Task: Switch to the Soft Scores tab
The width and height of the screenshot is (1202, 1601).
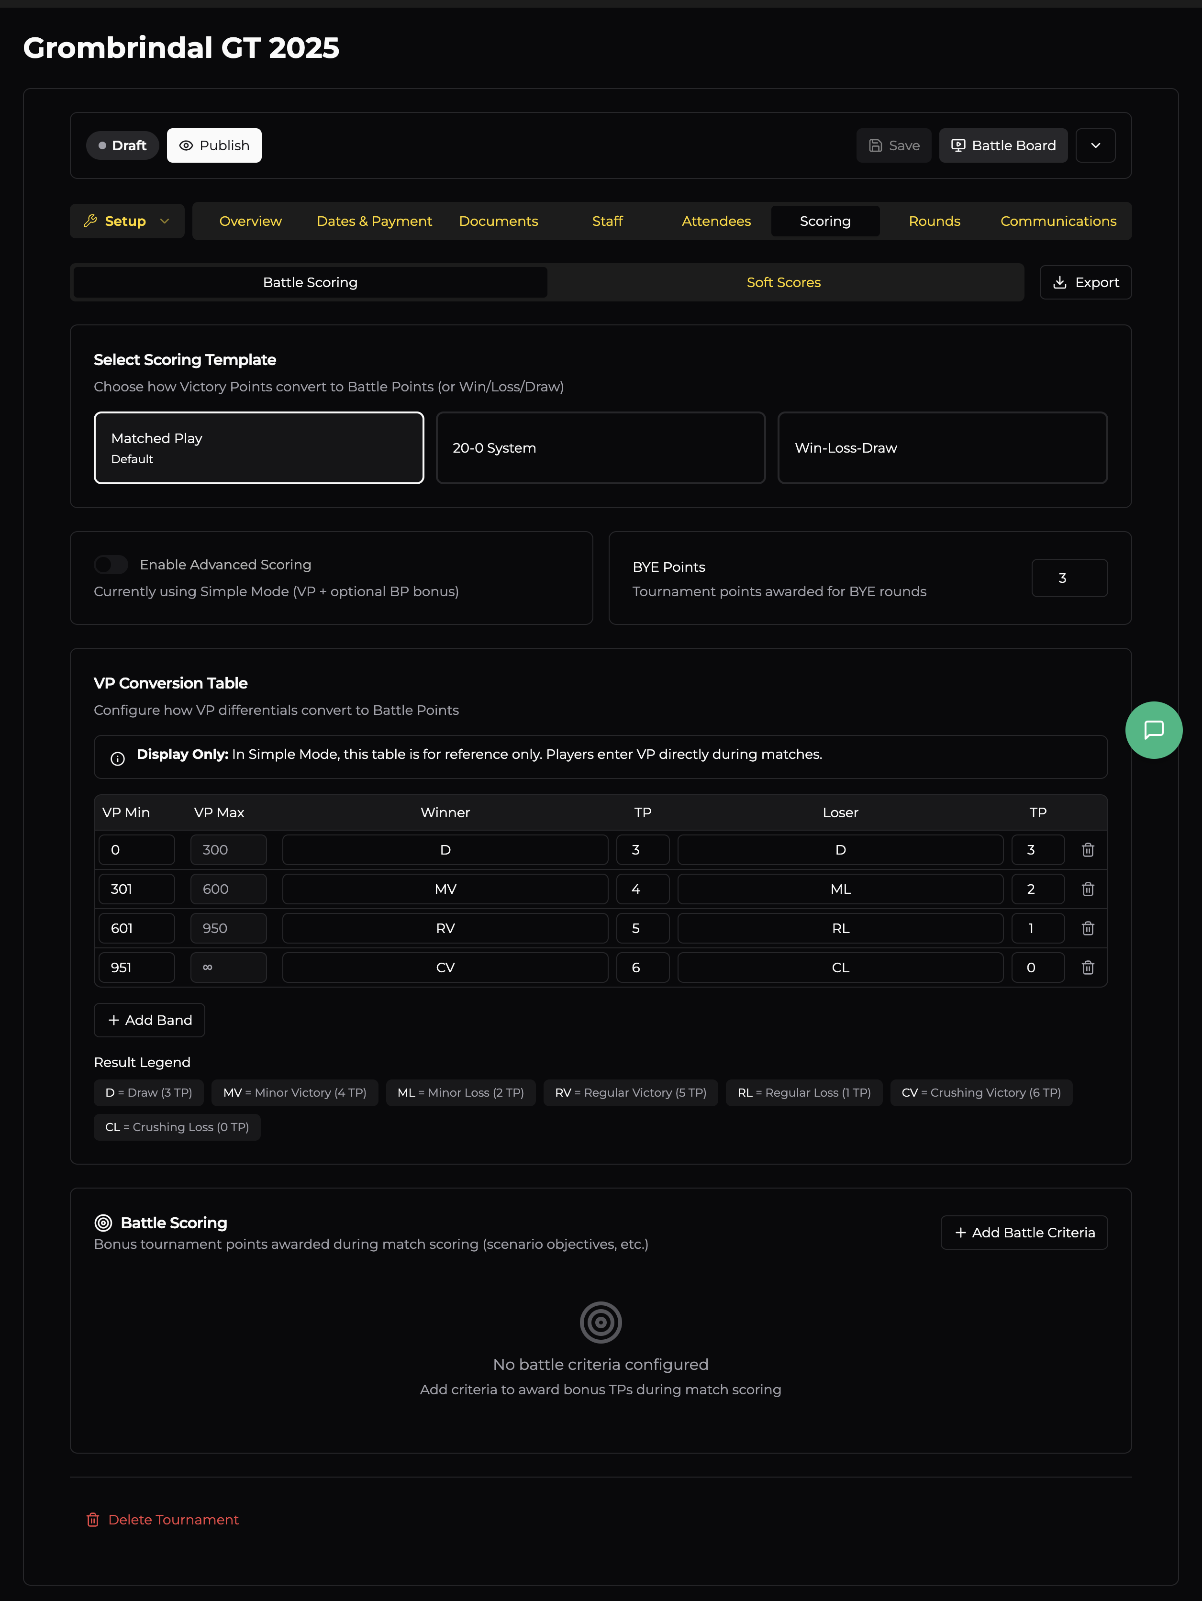Action: (x=783, y=282)
